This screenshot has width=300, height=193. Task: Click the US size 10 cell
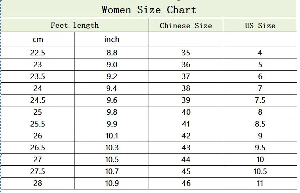(x=260, y=160)
